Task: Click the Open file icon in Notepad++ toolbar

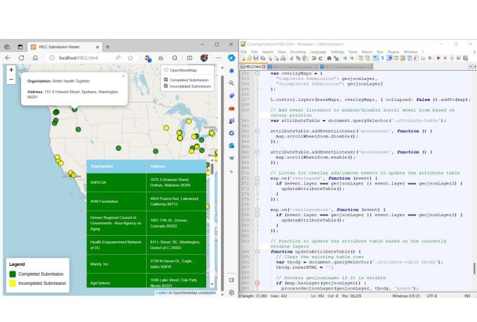Action: 249,58
